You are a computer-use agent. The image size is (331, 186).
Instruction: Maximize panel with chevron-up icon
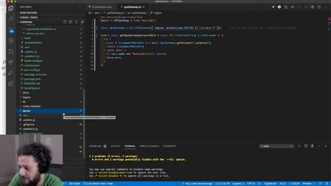click(x=319, y=146)
